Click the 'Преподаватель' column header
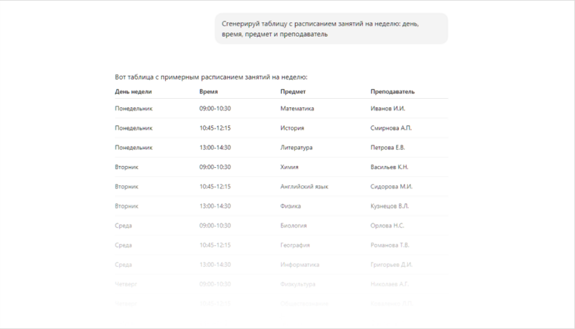The height and width of the screenshot is (329, 575). (393, 91)
